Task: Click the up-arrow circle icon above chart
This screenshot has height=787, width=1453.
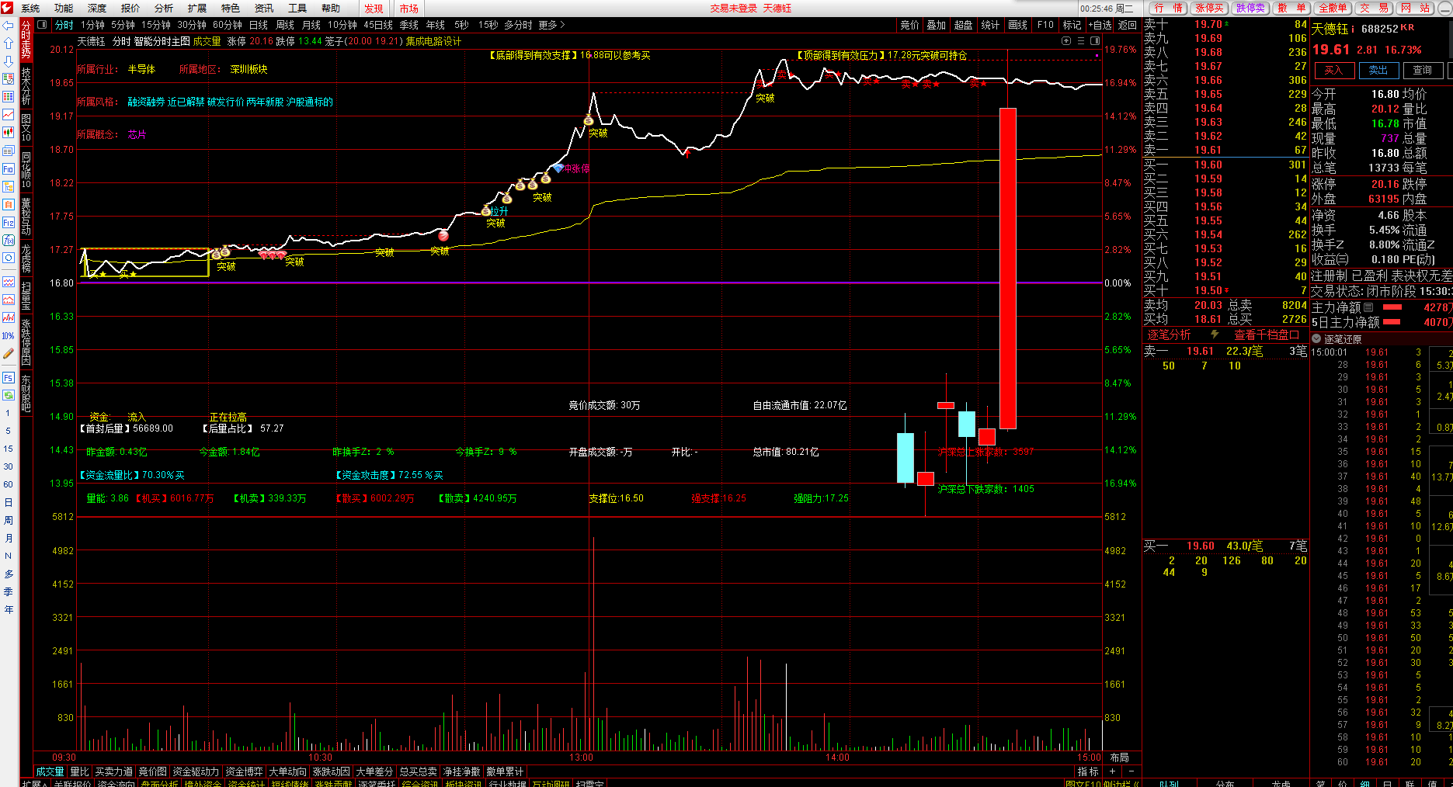Action: (x=1066, y=41)
